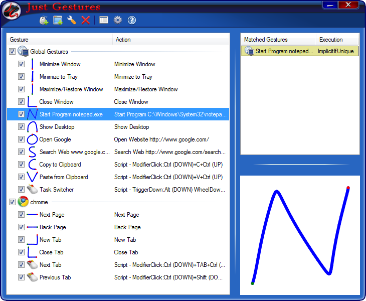The height and width of the screenshot is (301, 366).
Task: Select the Start Program notepad.exe row
Action: point(118,114)
